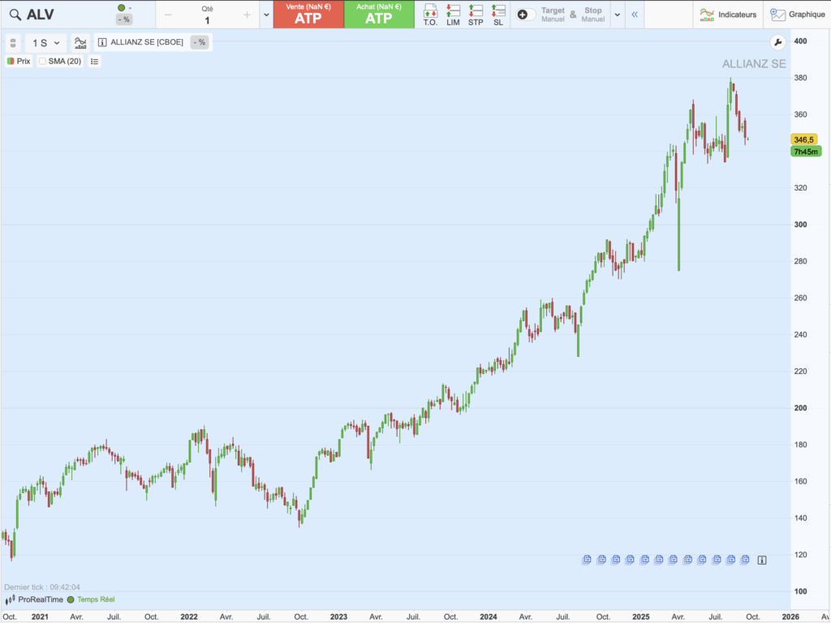This screenshot has height=623, width=831.
Task: Open the indicator list menu icon
Action: point(93,61)
